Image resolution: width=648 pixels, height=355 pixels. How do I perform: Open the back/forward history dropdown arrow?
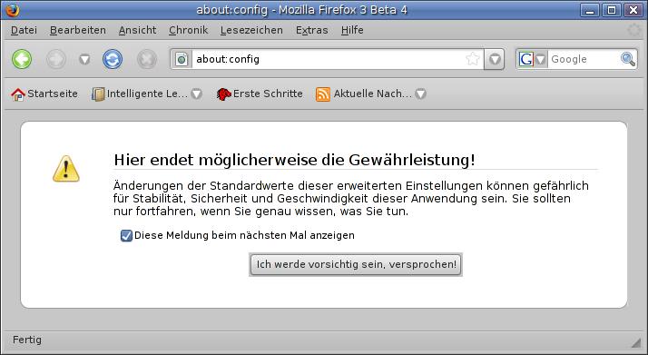click(x=84, y=60)
